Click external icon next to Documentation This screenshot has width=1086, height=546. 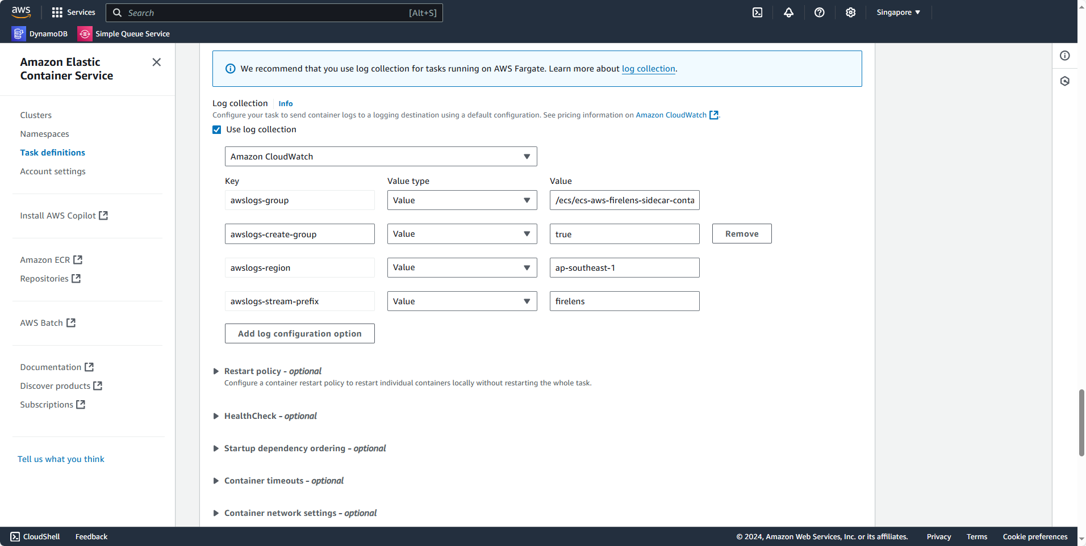click(x=89, y=367)
